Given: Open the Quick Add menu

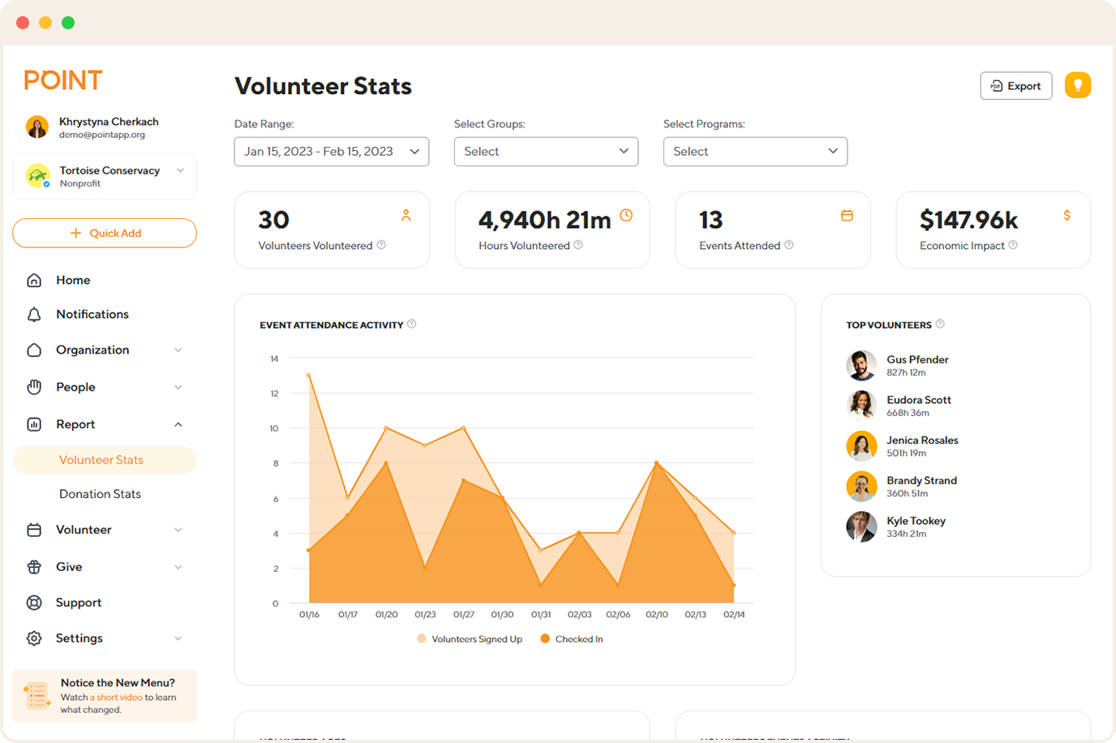Looking at the screenshot, I should click(104, 233).
